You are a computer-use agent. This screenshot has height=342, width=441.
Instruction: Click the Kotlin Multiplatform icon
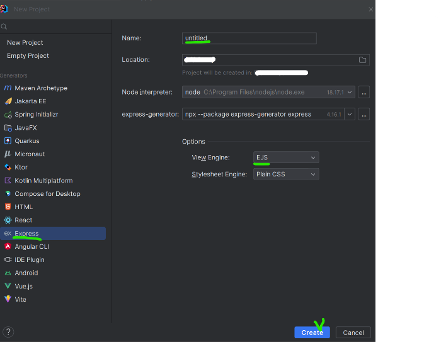[8, 181]
